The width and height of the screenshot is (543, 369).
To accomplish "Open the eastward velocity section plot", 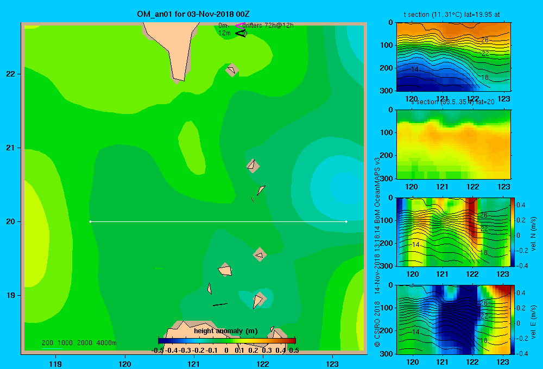I will 453,319.
